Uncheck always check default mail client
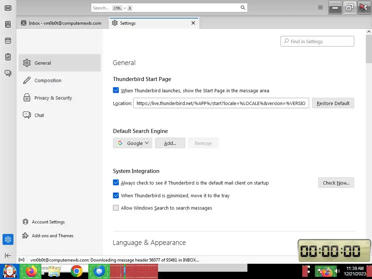 tap(116, 182)
